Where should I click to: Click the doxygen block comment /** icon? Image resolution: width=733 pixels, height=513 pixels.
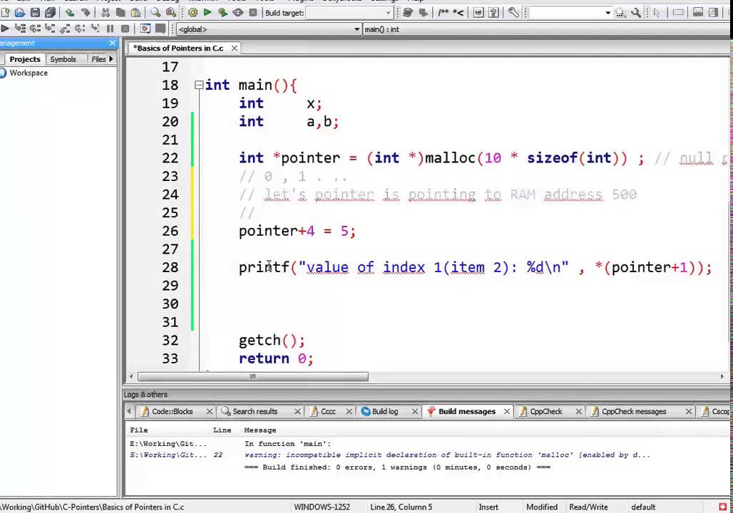coord(443,13)
